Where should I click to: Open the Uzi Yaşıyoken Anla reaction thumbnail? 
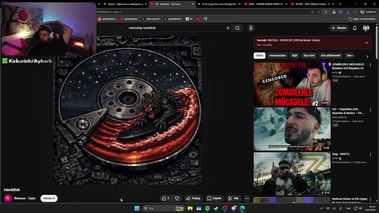point(292,129)
